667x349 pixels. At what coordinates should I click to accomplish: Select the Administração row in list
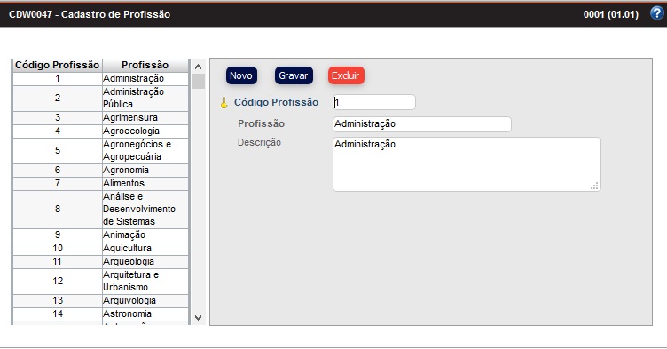[x=100, y=78]
